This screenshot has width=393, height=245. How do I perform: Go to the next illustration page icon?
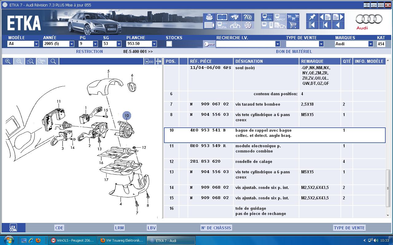click(338, 17)
